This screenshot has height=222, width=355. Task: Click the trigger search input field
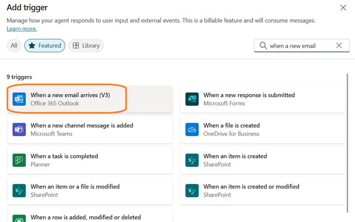tap(300, 46)
